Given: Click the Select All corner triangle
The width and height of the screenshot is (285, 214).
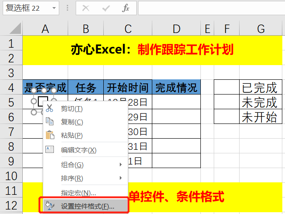Looking at the screenshot, I should click(16, 29).
